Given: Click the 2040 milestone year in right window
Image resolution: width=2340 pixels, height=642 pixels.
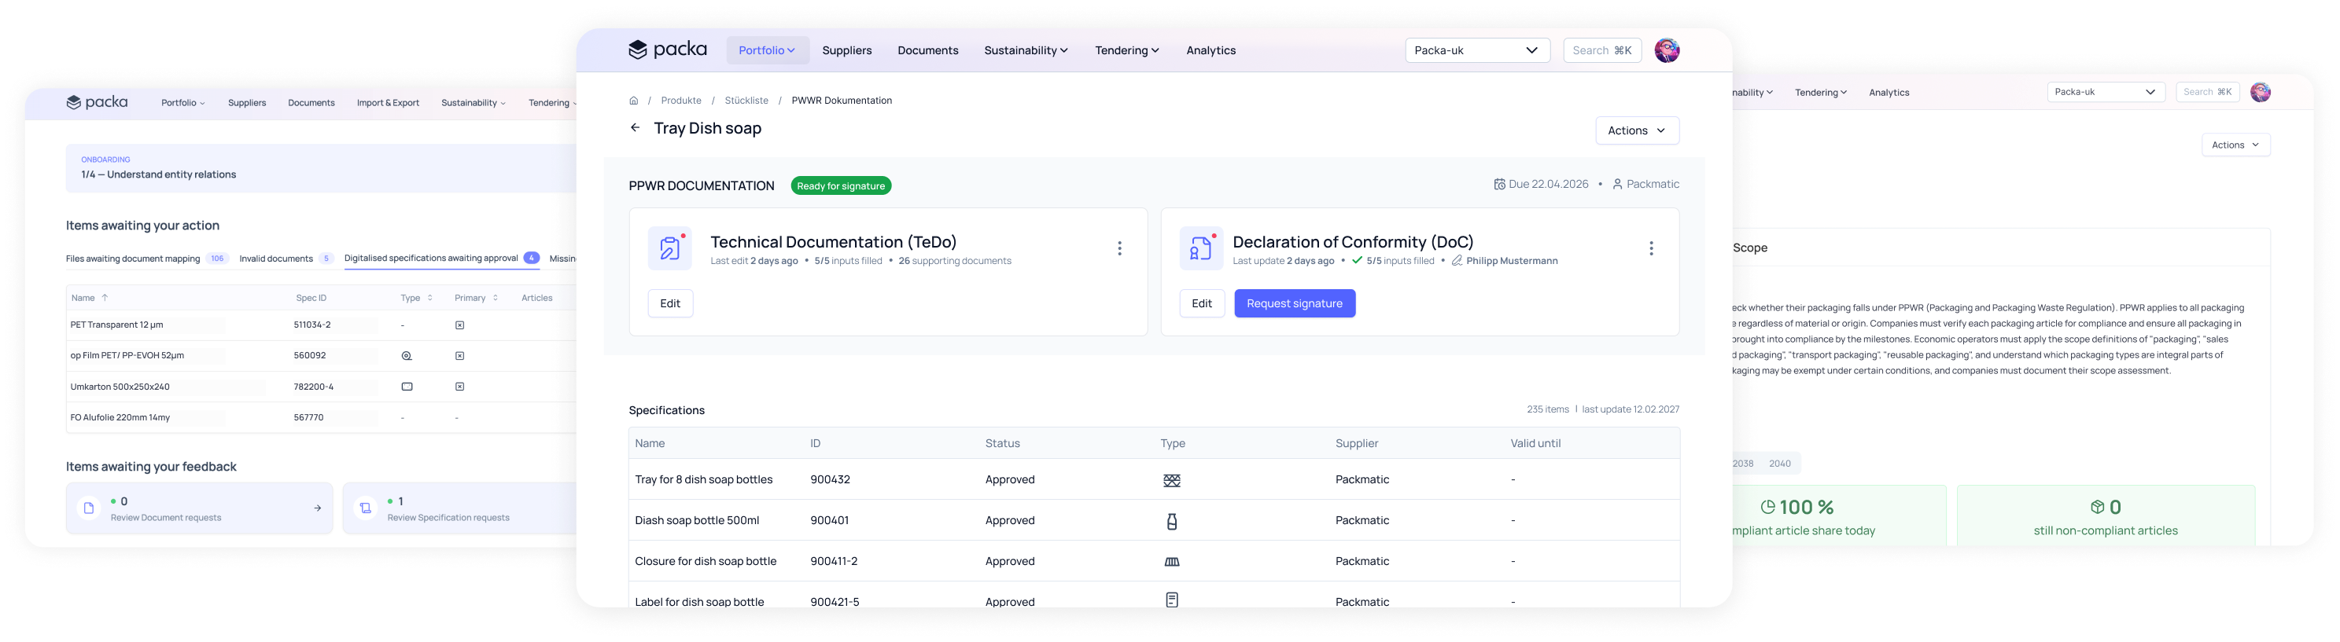Looking at the screenshot, I should [1779, 464].
